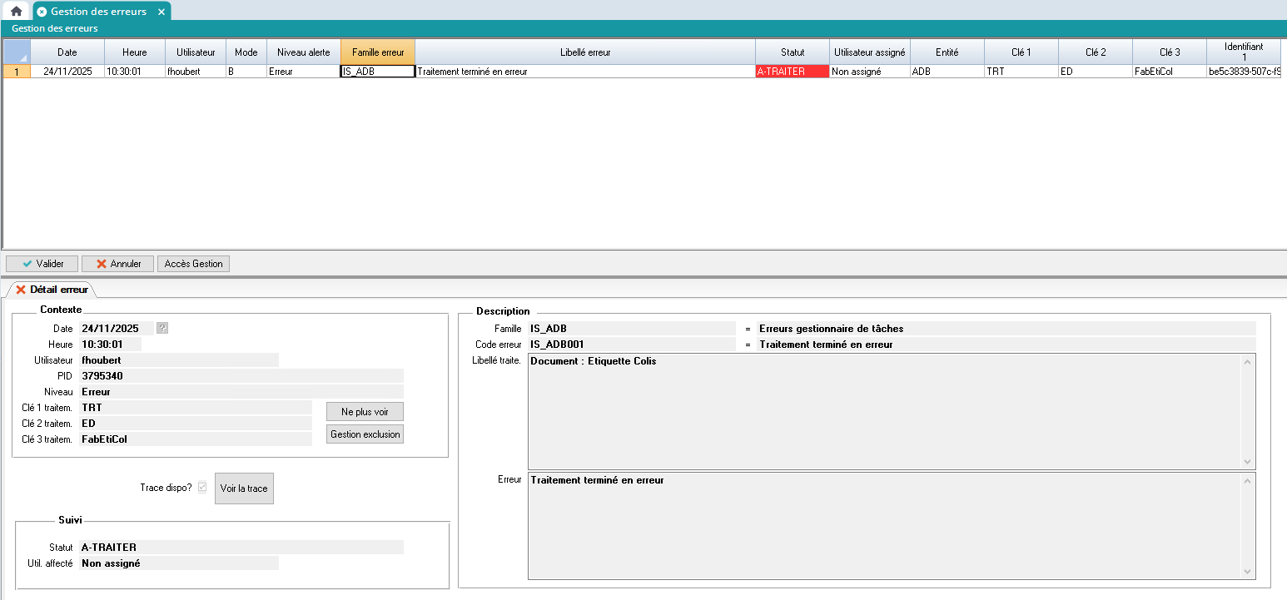
Task: Click the red A-TRAITER status cell
Action: 792,72
